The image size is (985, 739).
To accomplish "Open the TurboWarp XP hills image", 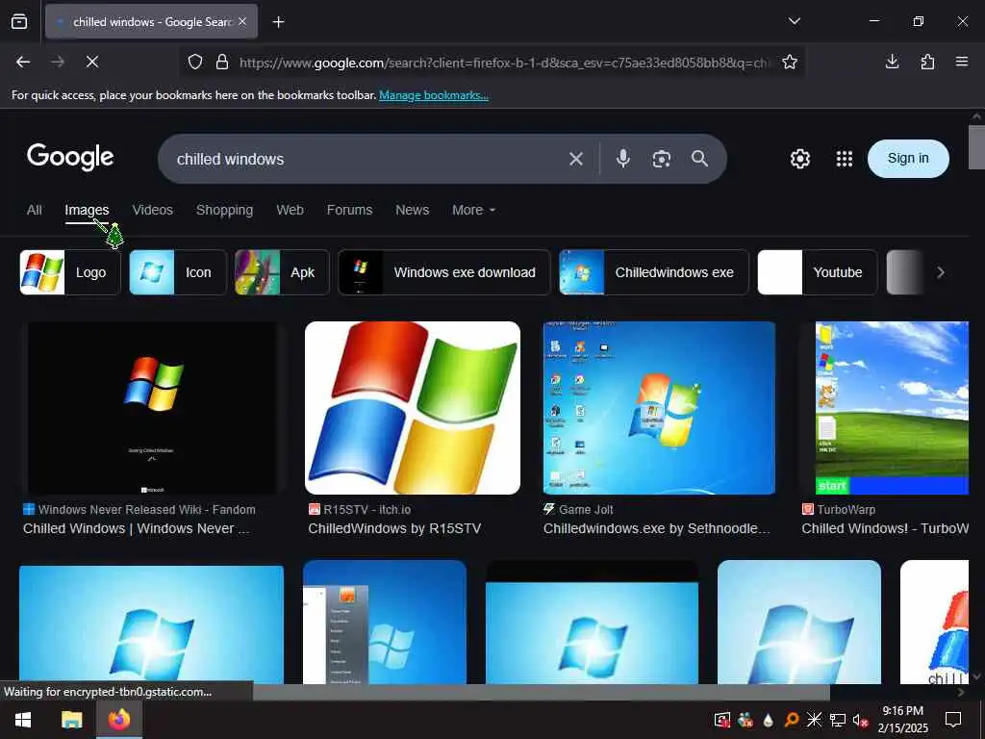I will (x=892, y=408).
